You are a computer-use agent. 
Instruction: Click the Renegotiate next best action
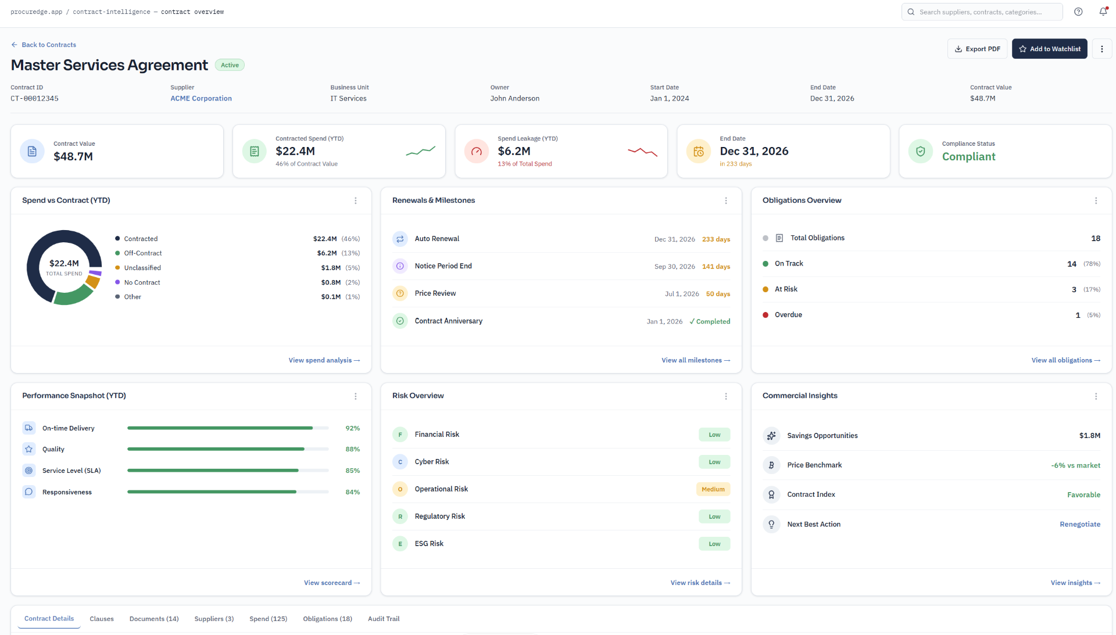pyautogui.click(x=1080, y=524)
